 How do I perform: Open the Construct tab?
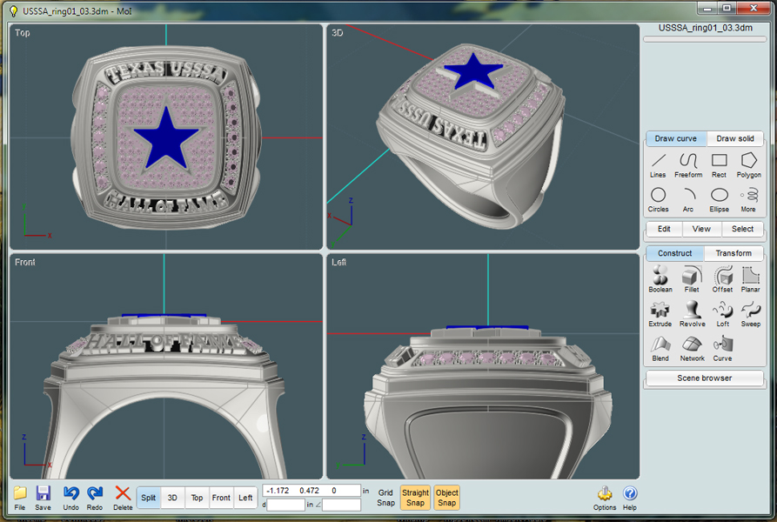675,253
